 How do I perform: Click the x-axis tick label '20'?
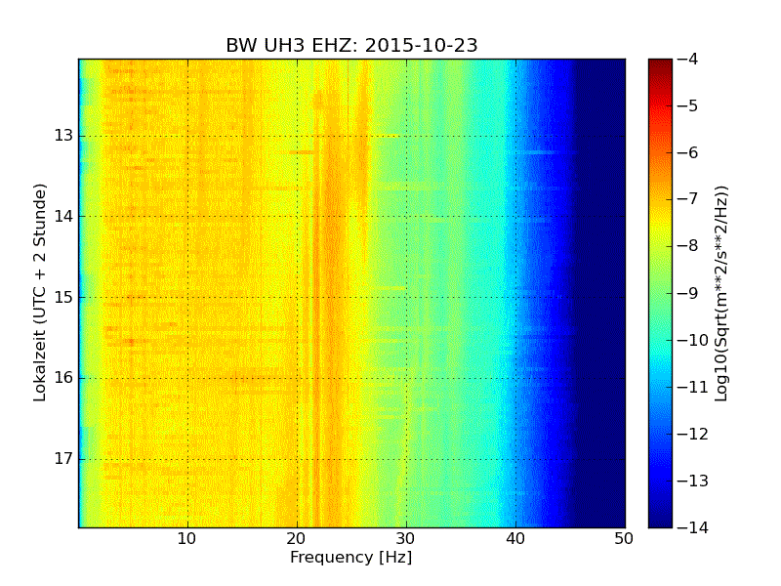click(297, 539)
